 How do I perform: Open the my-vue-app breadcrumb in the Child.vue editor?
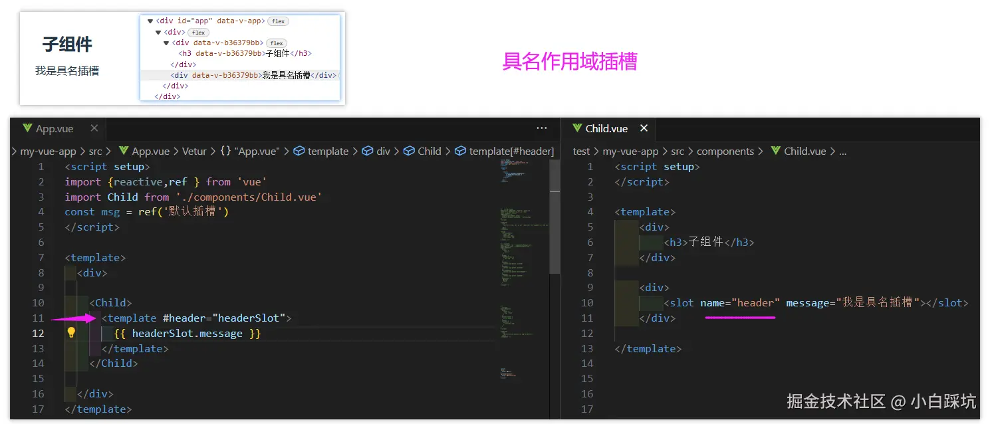pyautogui.click(x=630, y=151)
